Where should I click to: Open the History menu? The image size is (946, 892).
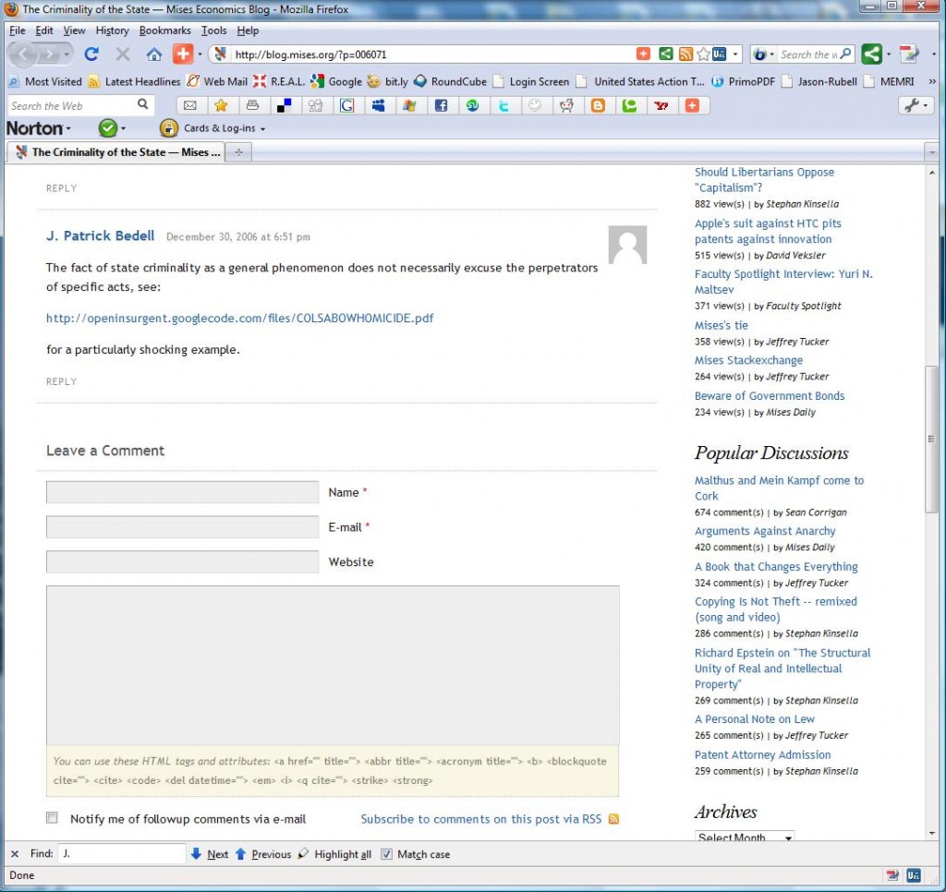[x=112, y=30]
